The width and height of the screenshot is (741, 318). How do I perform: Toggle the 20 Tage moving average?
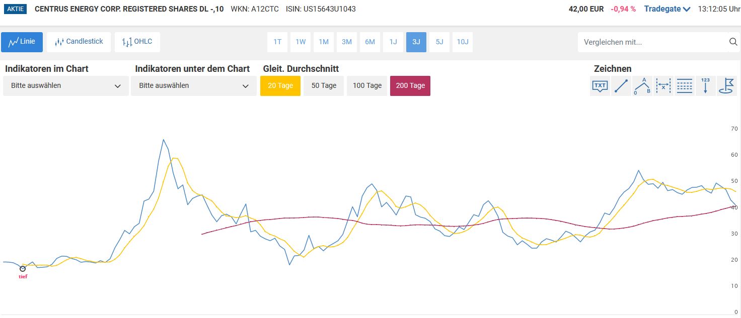click(x=280, y=86)
